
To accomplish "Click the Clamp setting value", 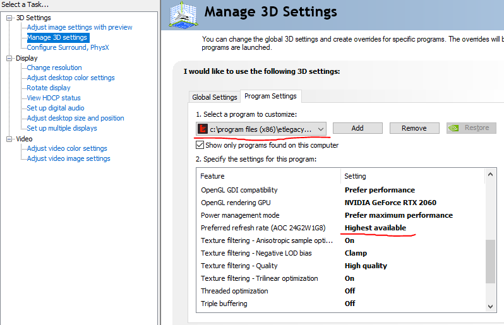I will point(356,253).
